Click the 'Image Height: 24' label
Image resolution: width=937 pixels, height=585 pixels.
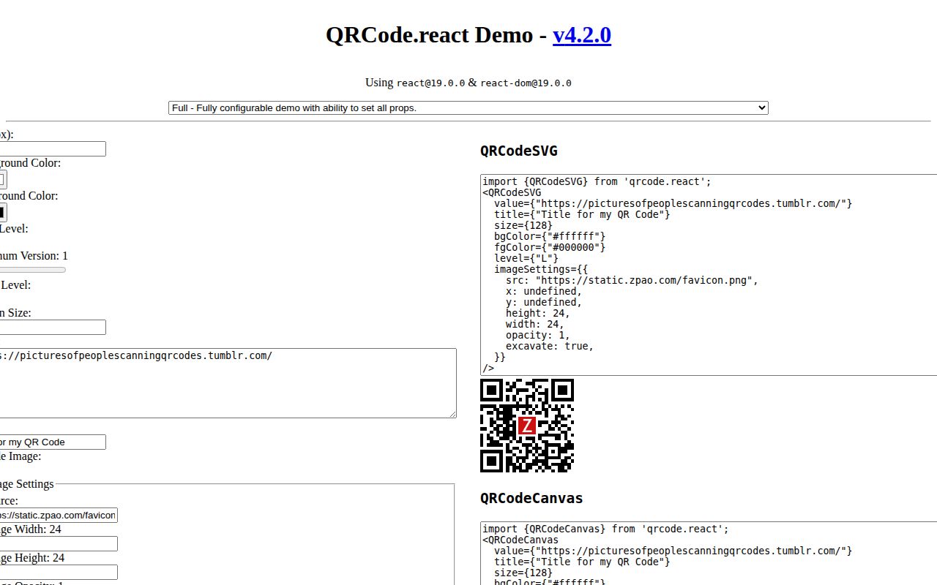(32, 558)
